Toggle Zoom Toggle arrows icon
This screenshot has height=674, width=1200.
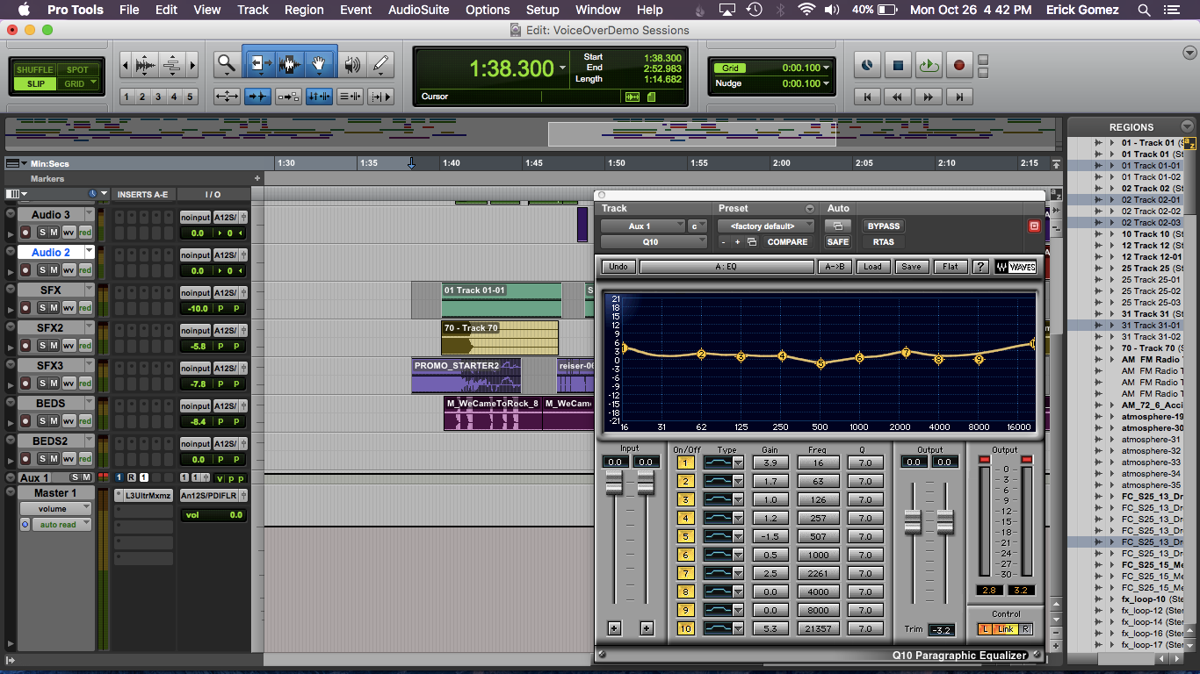(x=227, y=97)
